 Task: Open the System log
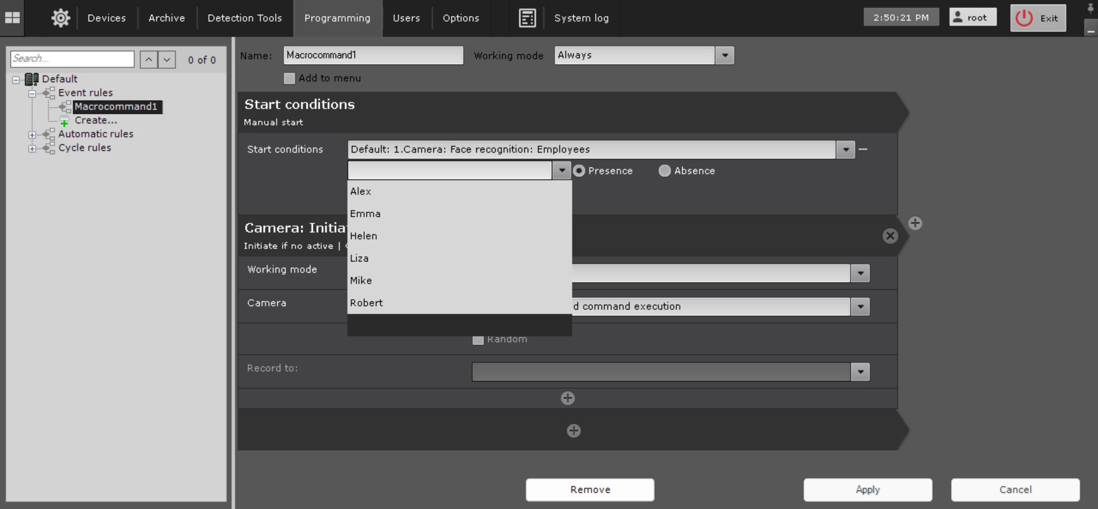[581, 18]
